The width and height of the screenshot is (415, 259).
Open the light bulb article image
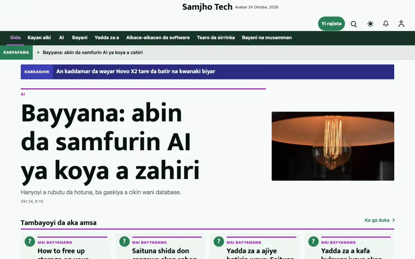pos(333,146)
